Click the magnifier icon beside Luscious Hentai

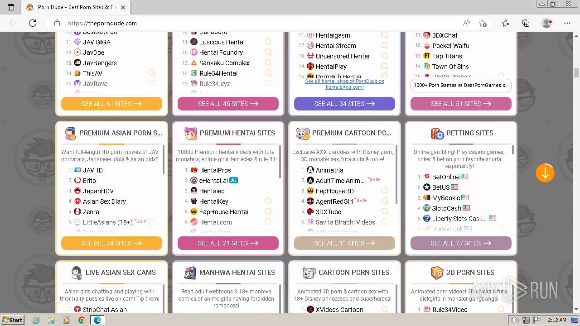point(268,42)
